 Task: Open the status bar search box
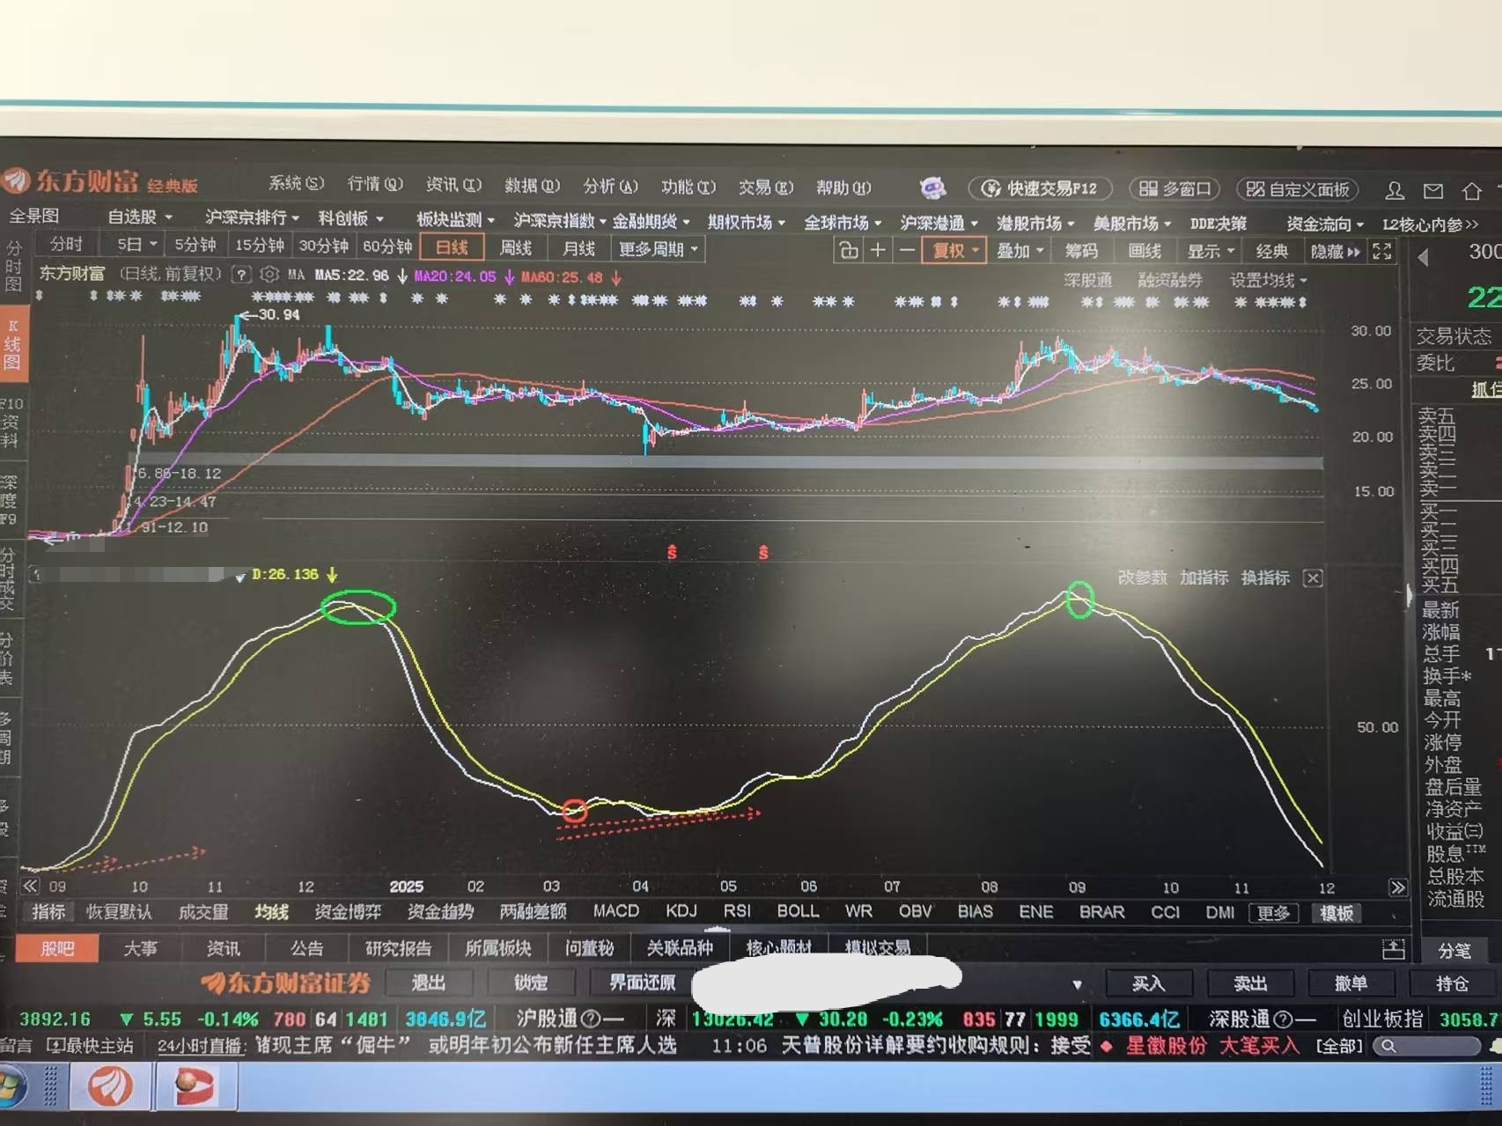[1426, 1046]
